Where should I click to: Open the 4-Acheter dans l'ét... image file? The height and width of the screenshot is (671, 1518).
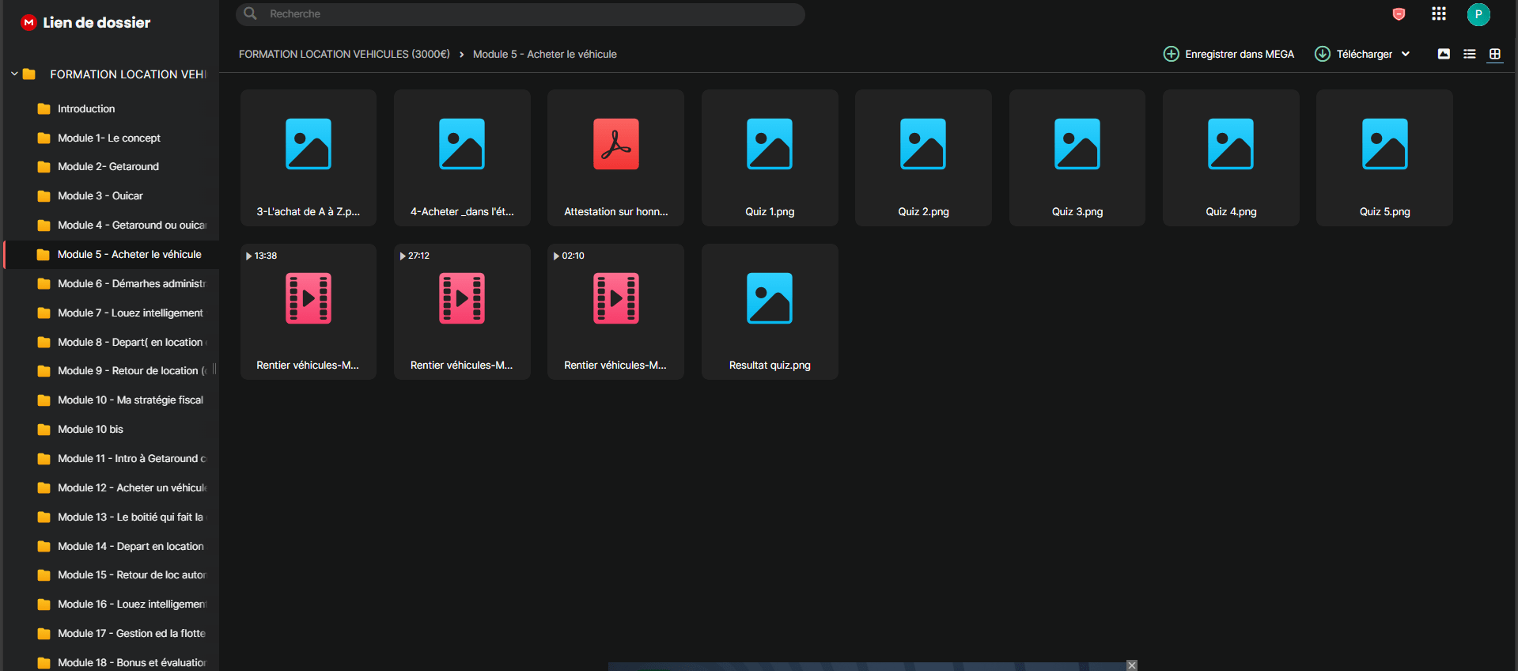point(462,157)
